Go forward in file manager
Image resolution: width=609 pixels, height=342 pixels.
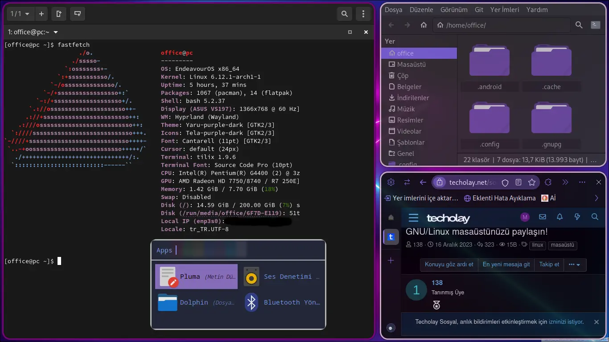click(407, 25)
